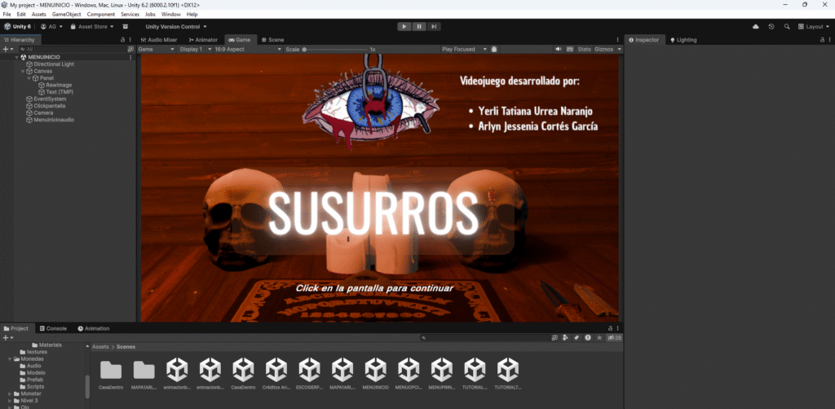Click the Pause button in the toolbar

pos(419,27)
